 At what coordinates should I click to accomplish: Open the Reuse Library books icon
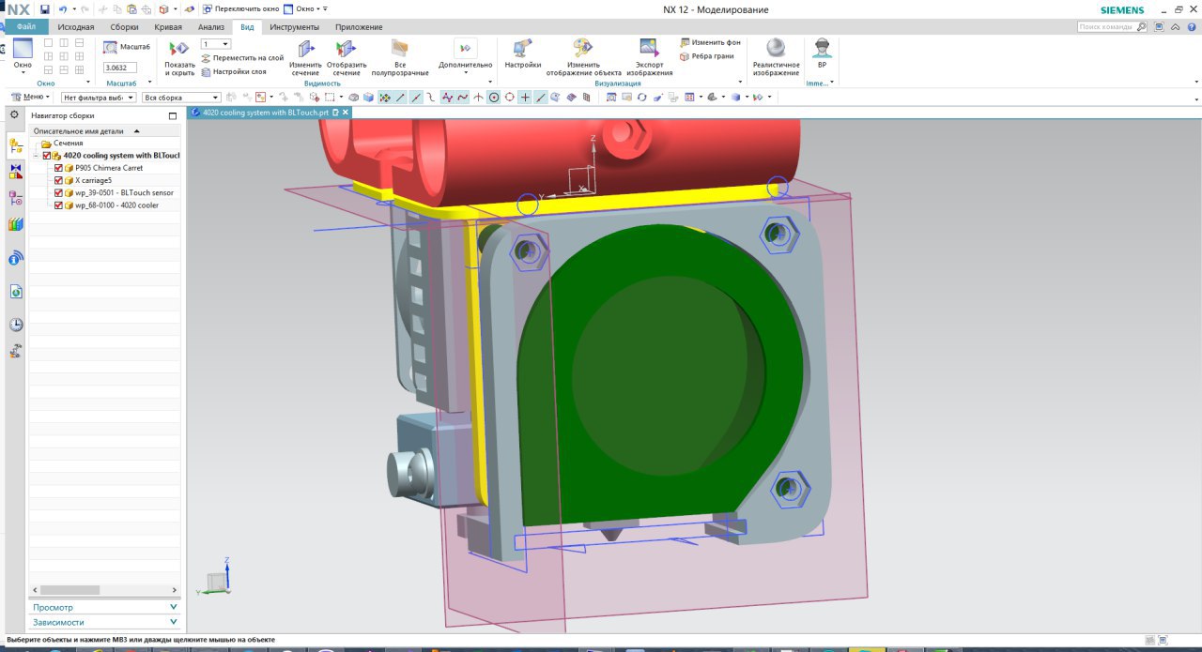point(16,224)
